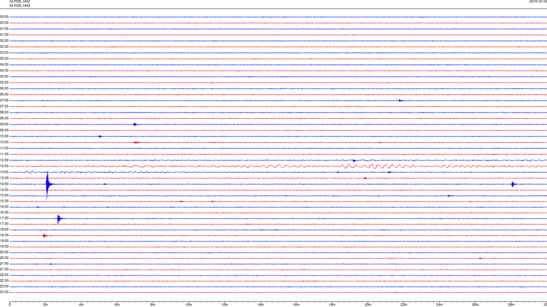Click the seismic burst on the 17:00 trace
The image size is (547, 307).
[59, 219]
